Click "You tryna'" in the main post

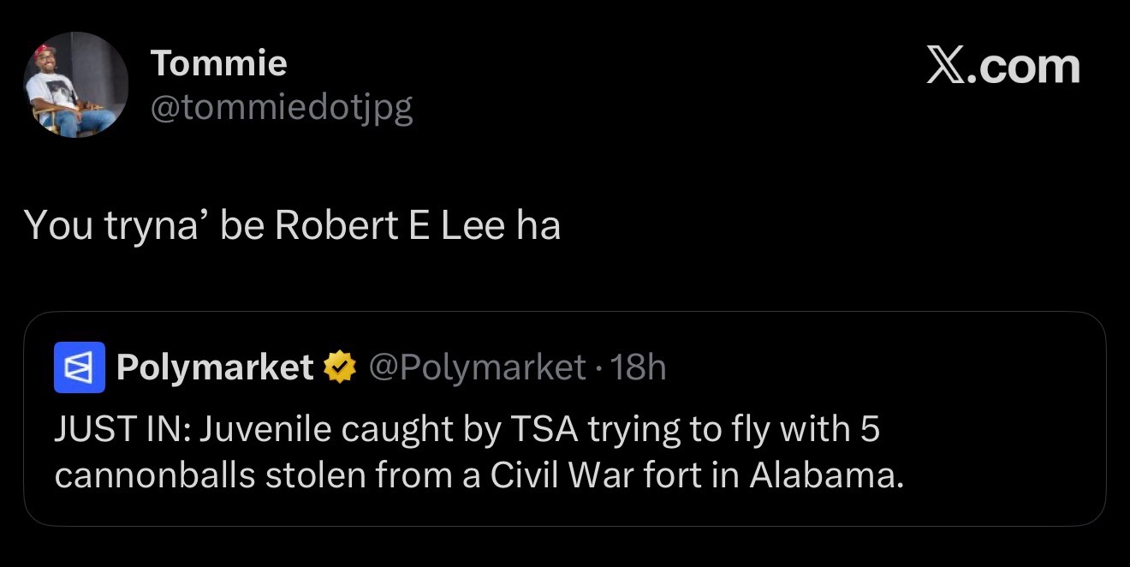click(x=116, y=225)
